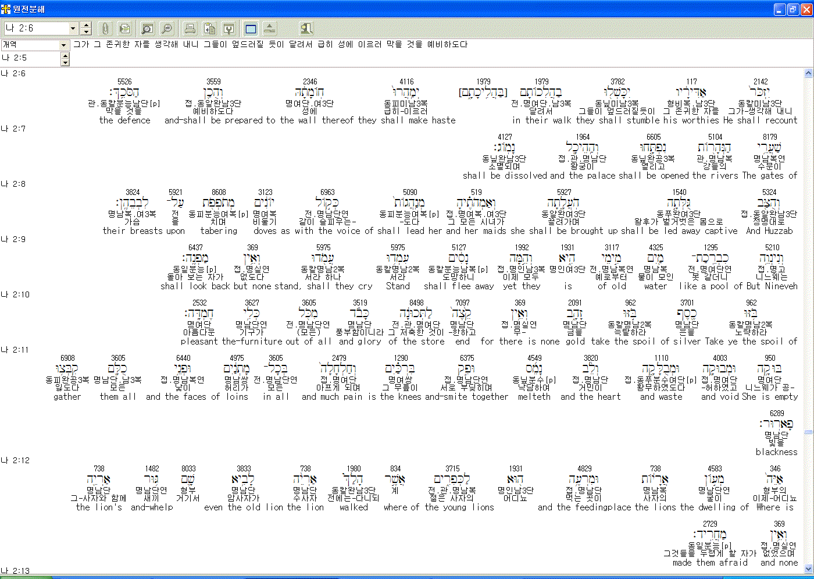Viewport: 814px width, 579px height.
Task: Click the Strong number 2729
Action: (x=710, y=524)
